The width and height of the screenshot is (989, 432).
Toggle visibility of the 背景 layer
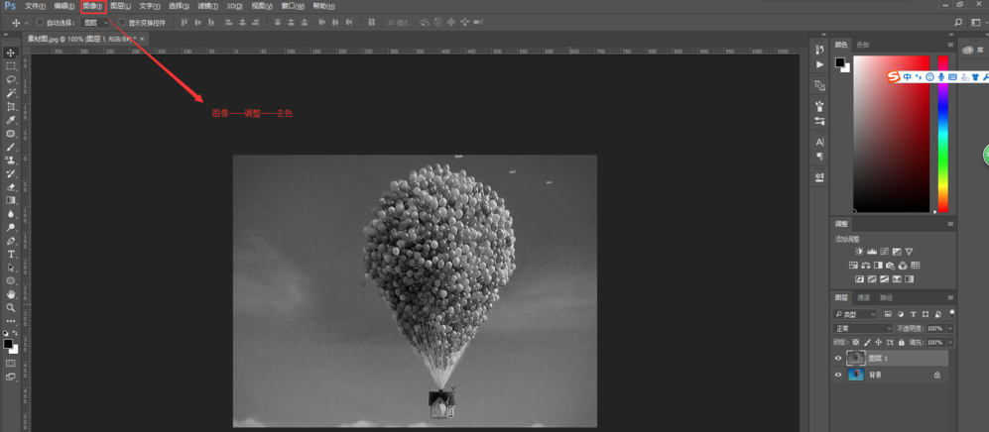(838, 376)
